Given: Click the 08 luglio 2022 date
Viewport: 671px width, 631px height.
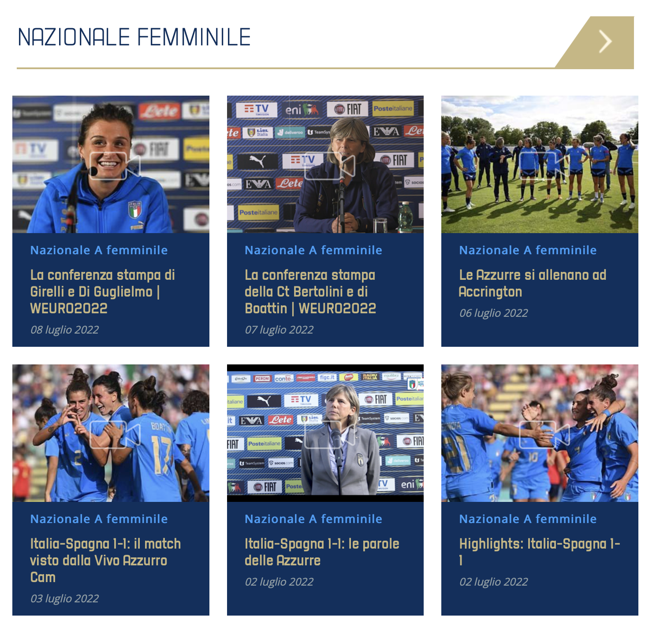Looking at the screenshot, I should (x=64, y=330).
